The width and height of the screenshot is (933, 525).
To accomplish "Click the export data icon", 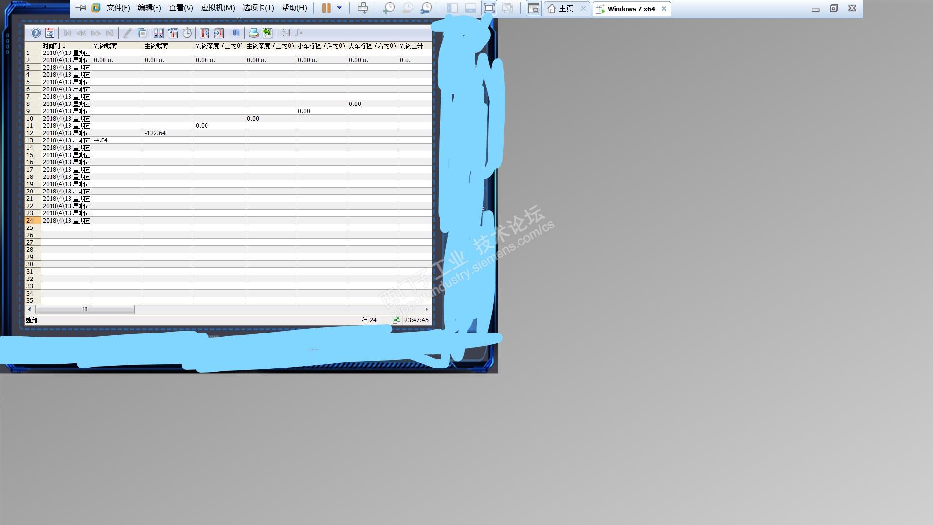I will point(267,33).
